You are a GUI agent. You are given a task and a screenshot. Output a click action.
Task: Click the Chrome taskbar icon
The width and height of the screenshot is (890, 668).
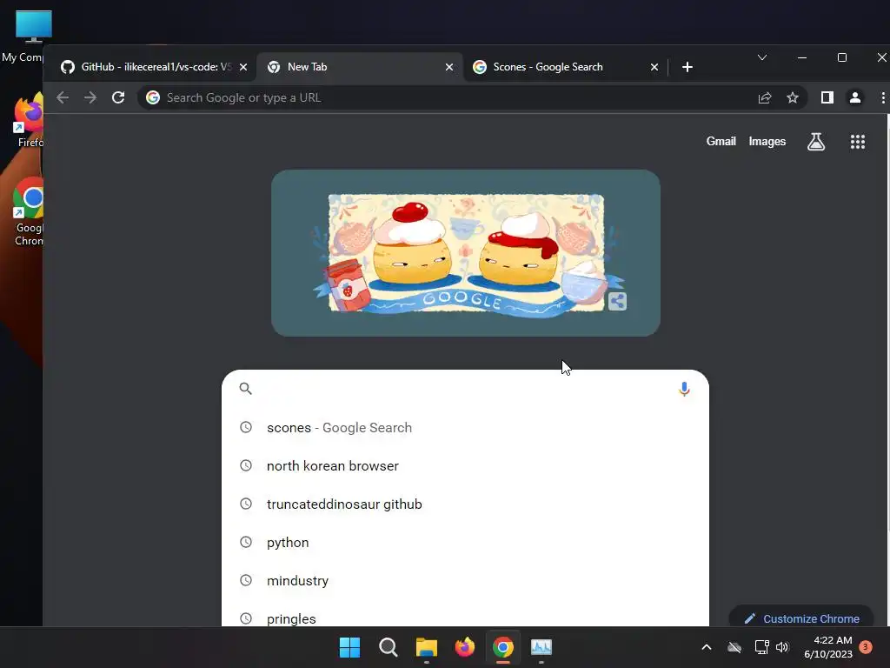pos(503,647)
